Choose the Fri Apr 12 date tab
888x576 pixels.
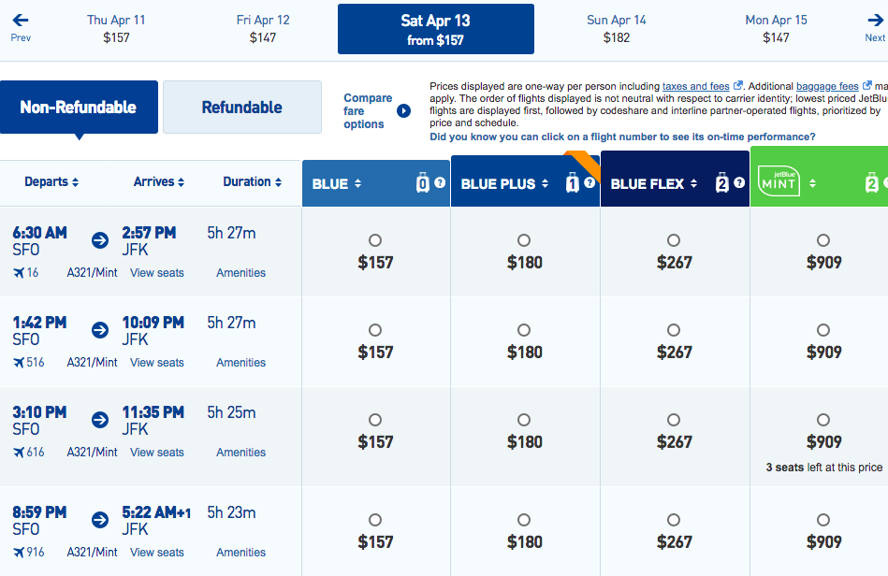[x=263, y=28]
